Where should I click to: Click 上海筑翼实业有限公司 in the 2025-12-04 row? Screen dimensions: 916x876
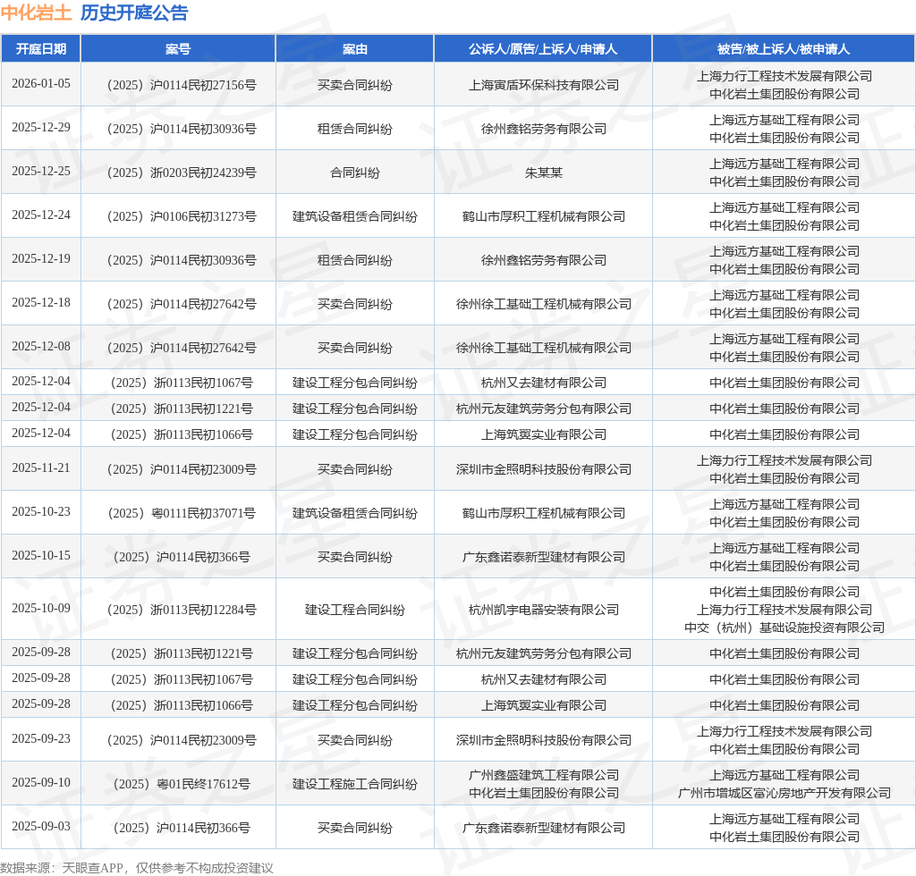[543, 434]
